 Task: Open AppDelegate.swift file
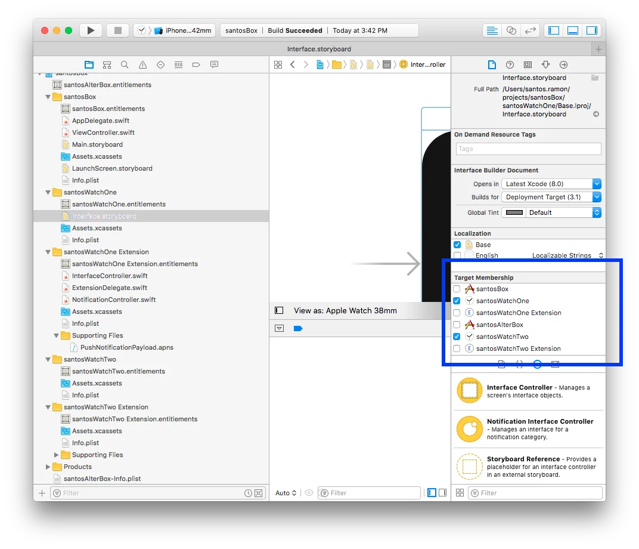(101, 121)
